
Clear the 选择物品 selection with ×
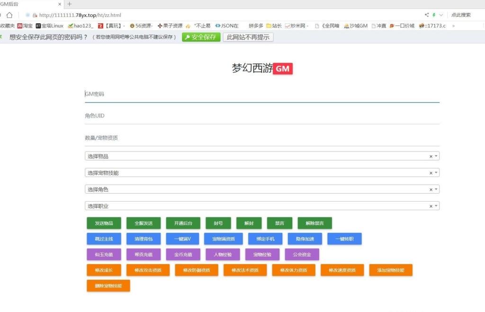point(431,156)
